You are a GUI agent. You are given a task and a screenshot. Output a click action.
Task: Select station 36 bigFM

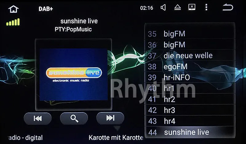[190, 45]
